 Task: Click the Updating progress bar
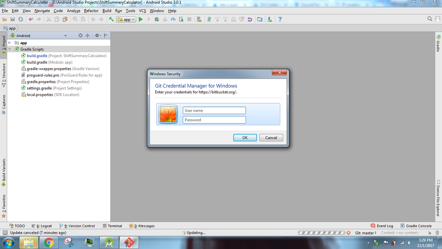click(321, 233)
